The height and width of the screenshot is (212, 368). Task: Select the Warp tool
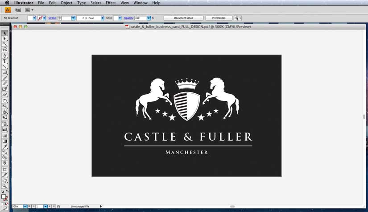tap(5, 112)
